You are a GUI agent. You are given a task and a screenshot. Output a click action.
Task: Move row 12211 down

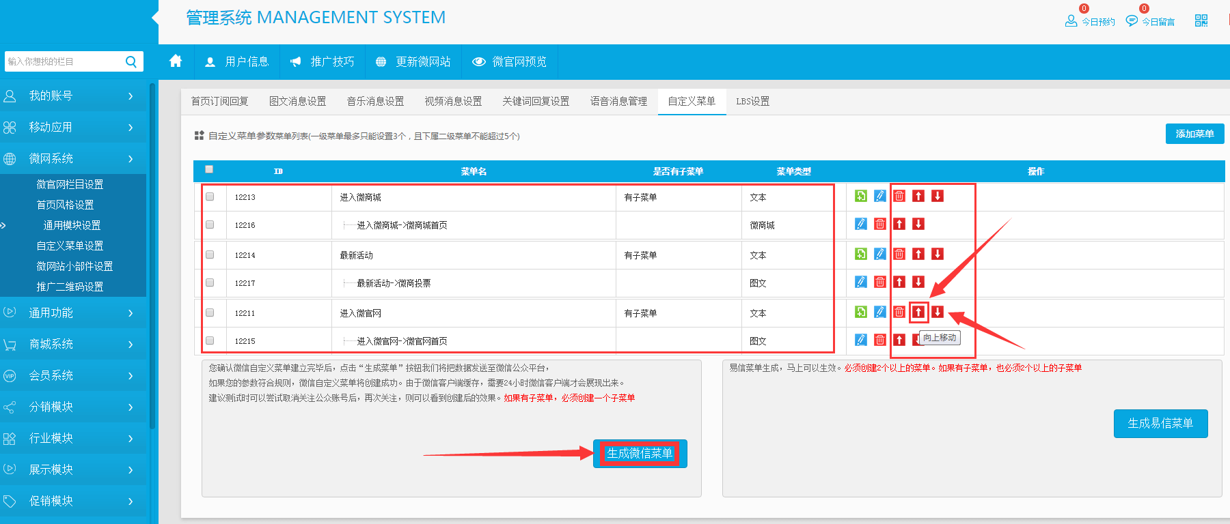click(938, 312)
